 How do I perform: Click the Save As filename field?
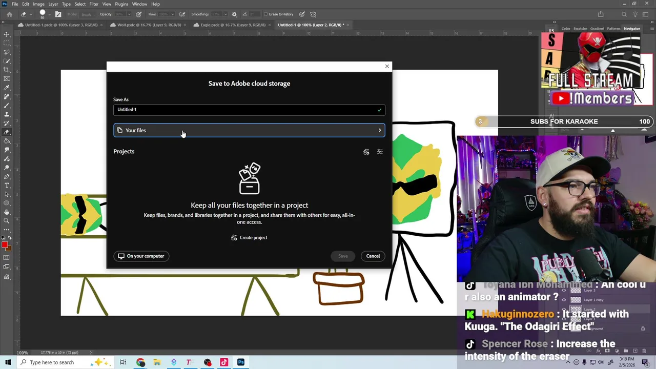coord(249,110)
